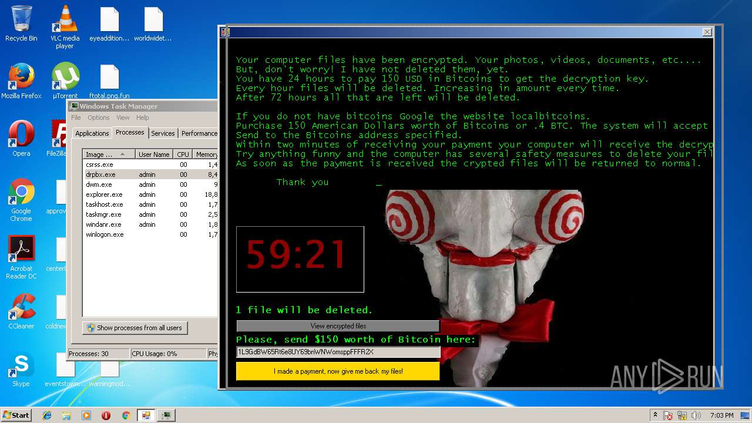Open the µTorrent desktop shortcut

65,81
